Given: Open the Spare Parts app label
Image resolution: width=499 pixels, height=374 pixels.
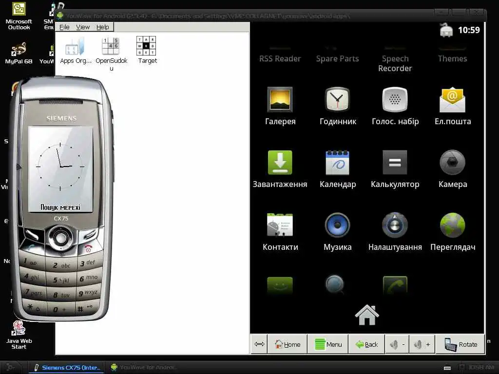Looking at the screenshot, I should 337,58.
